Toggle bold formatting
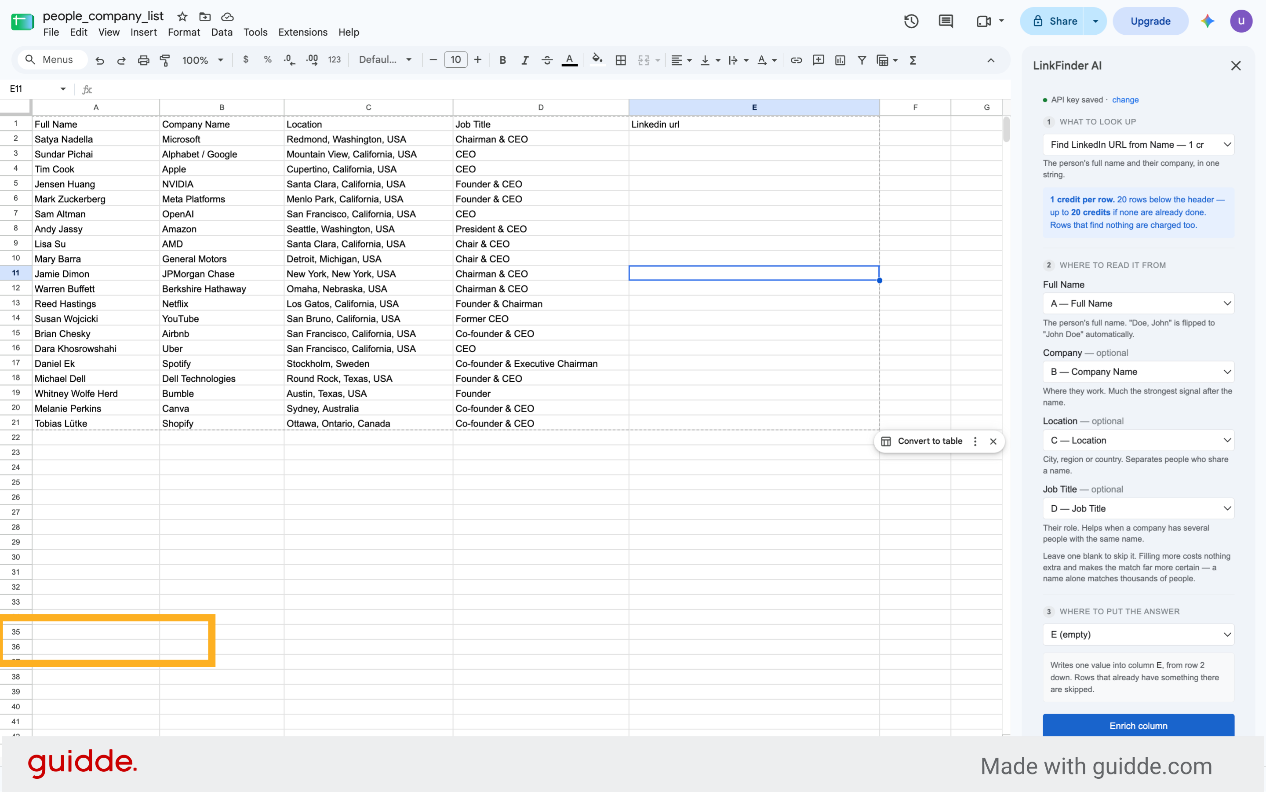This screenshot has height=792, width=1266. pos(502,60)
